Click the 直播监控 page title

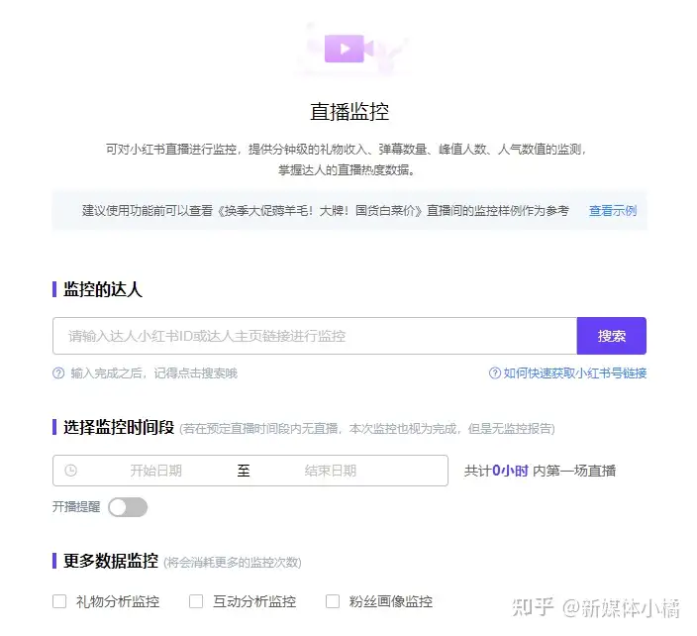349,111
